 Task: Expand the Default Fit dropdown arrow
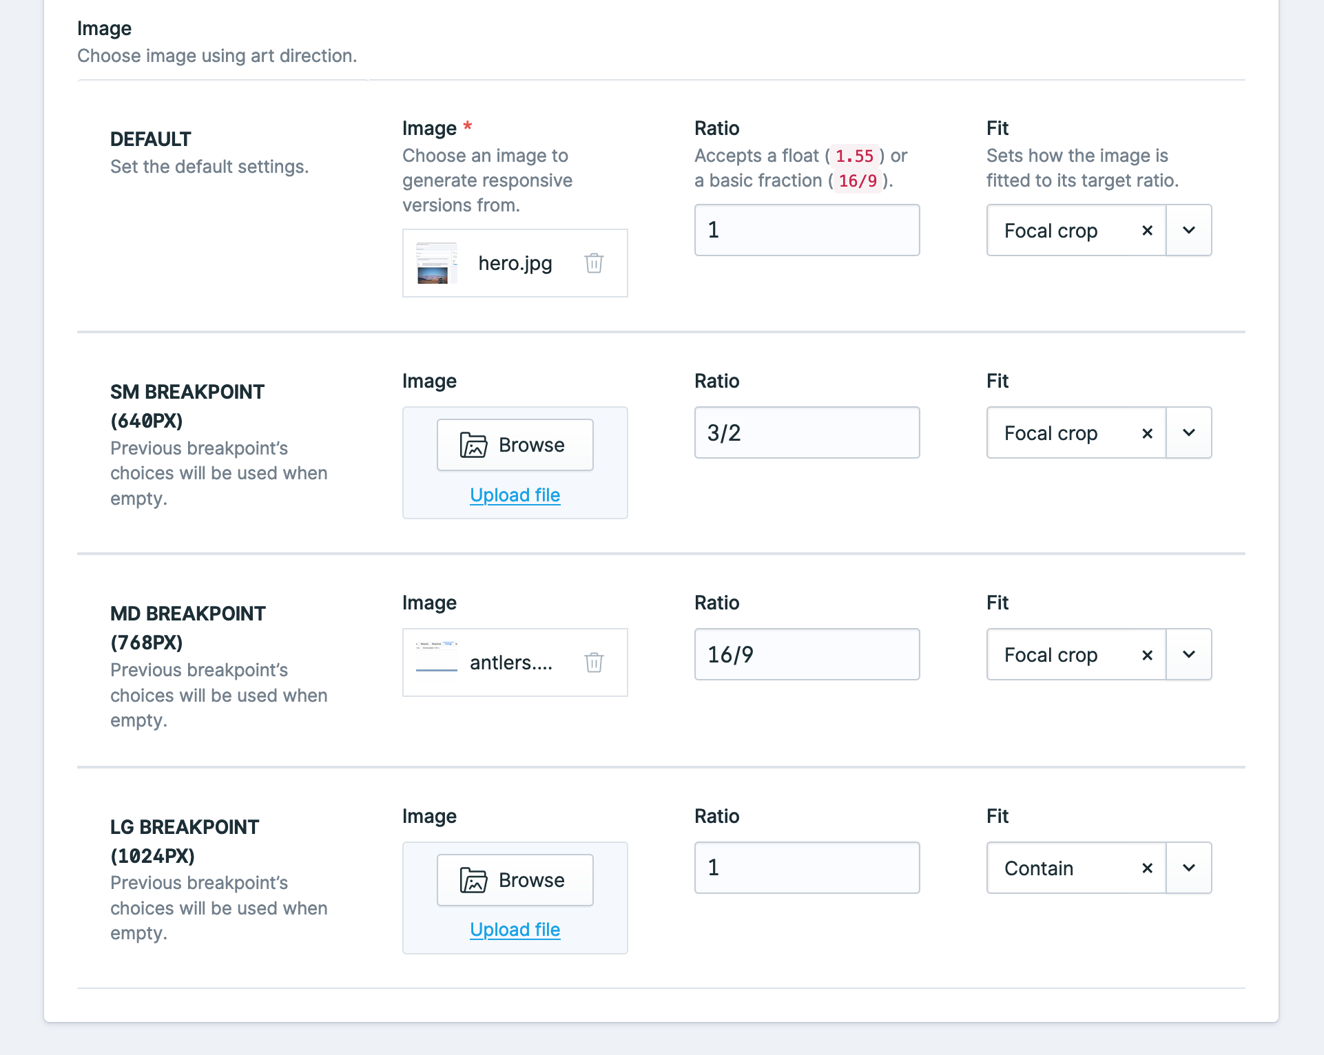click(x=1189, y=231)
